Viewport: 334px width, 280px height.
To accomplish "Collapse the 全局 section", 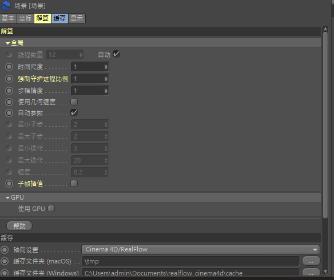I will click(7, 43).
